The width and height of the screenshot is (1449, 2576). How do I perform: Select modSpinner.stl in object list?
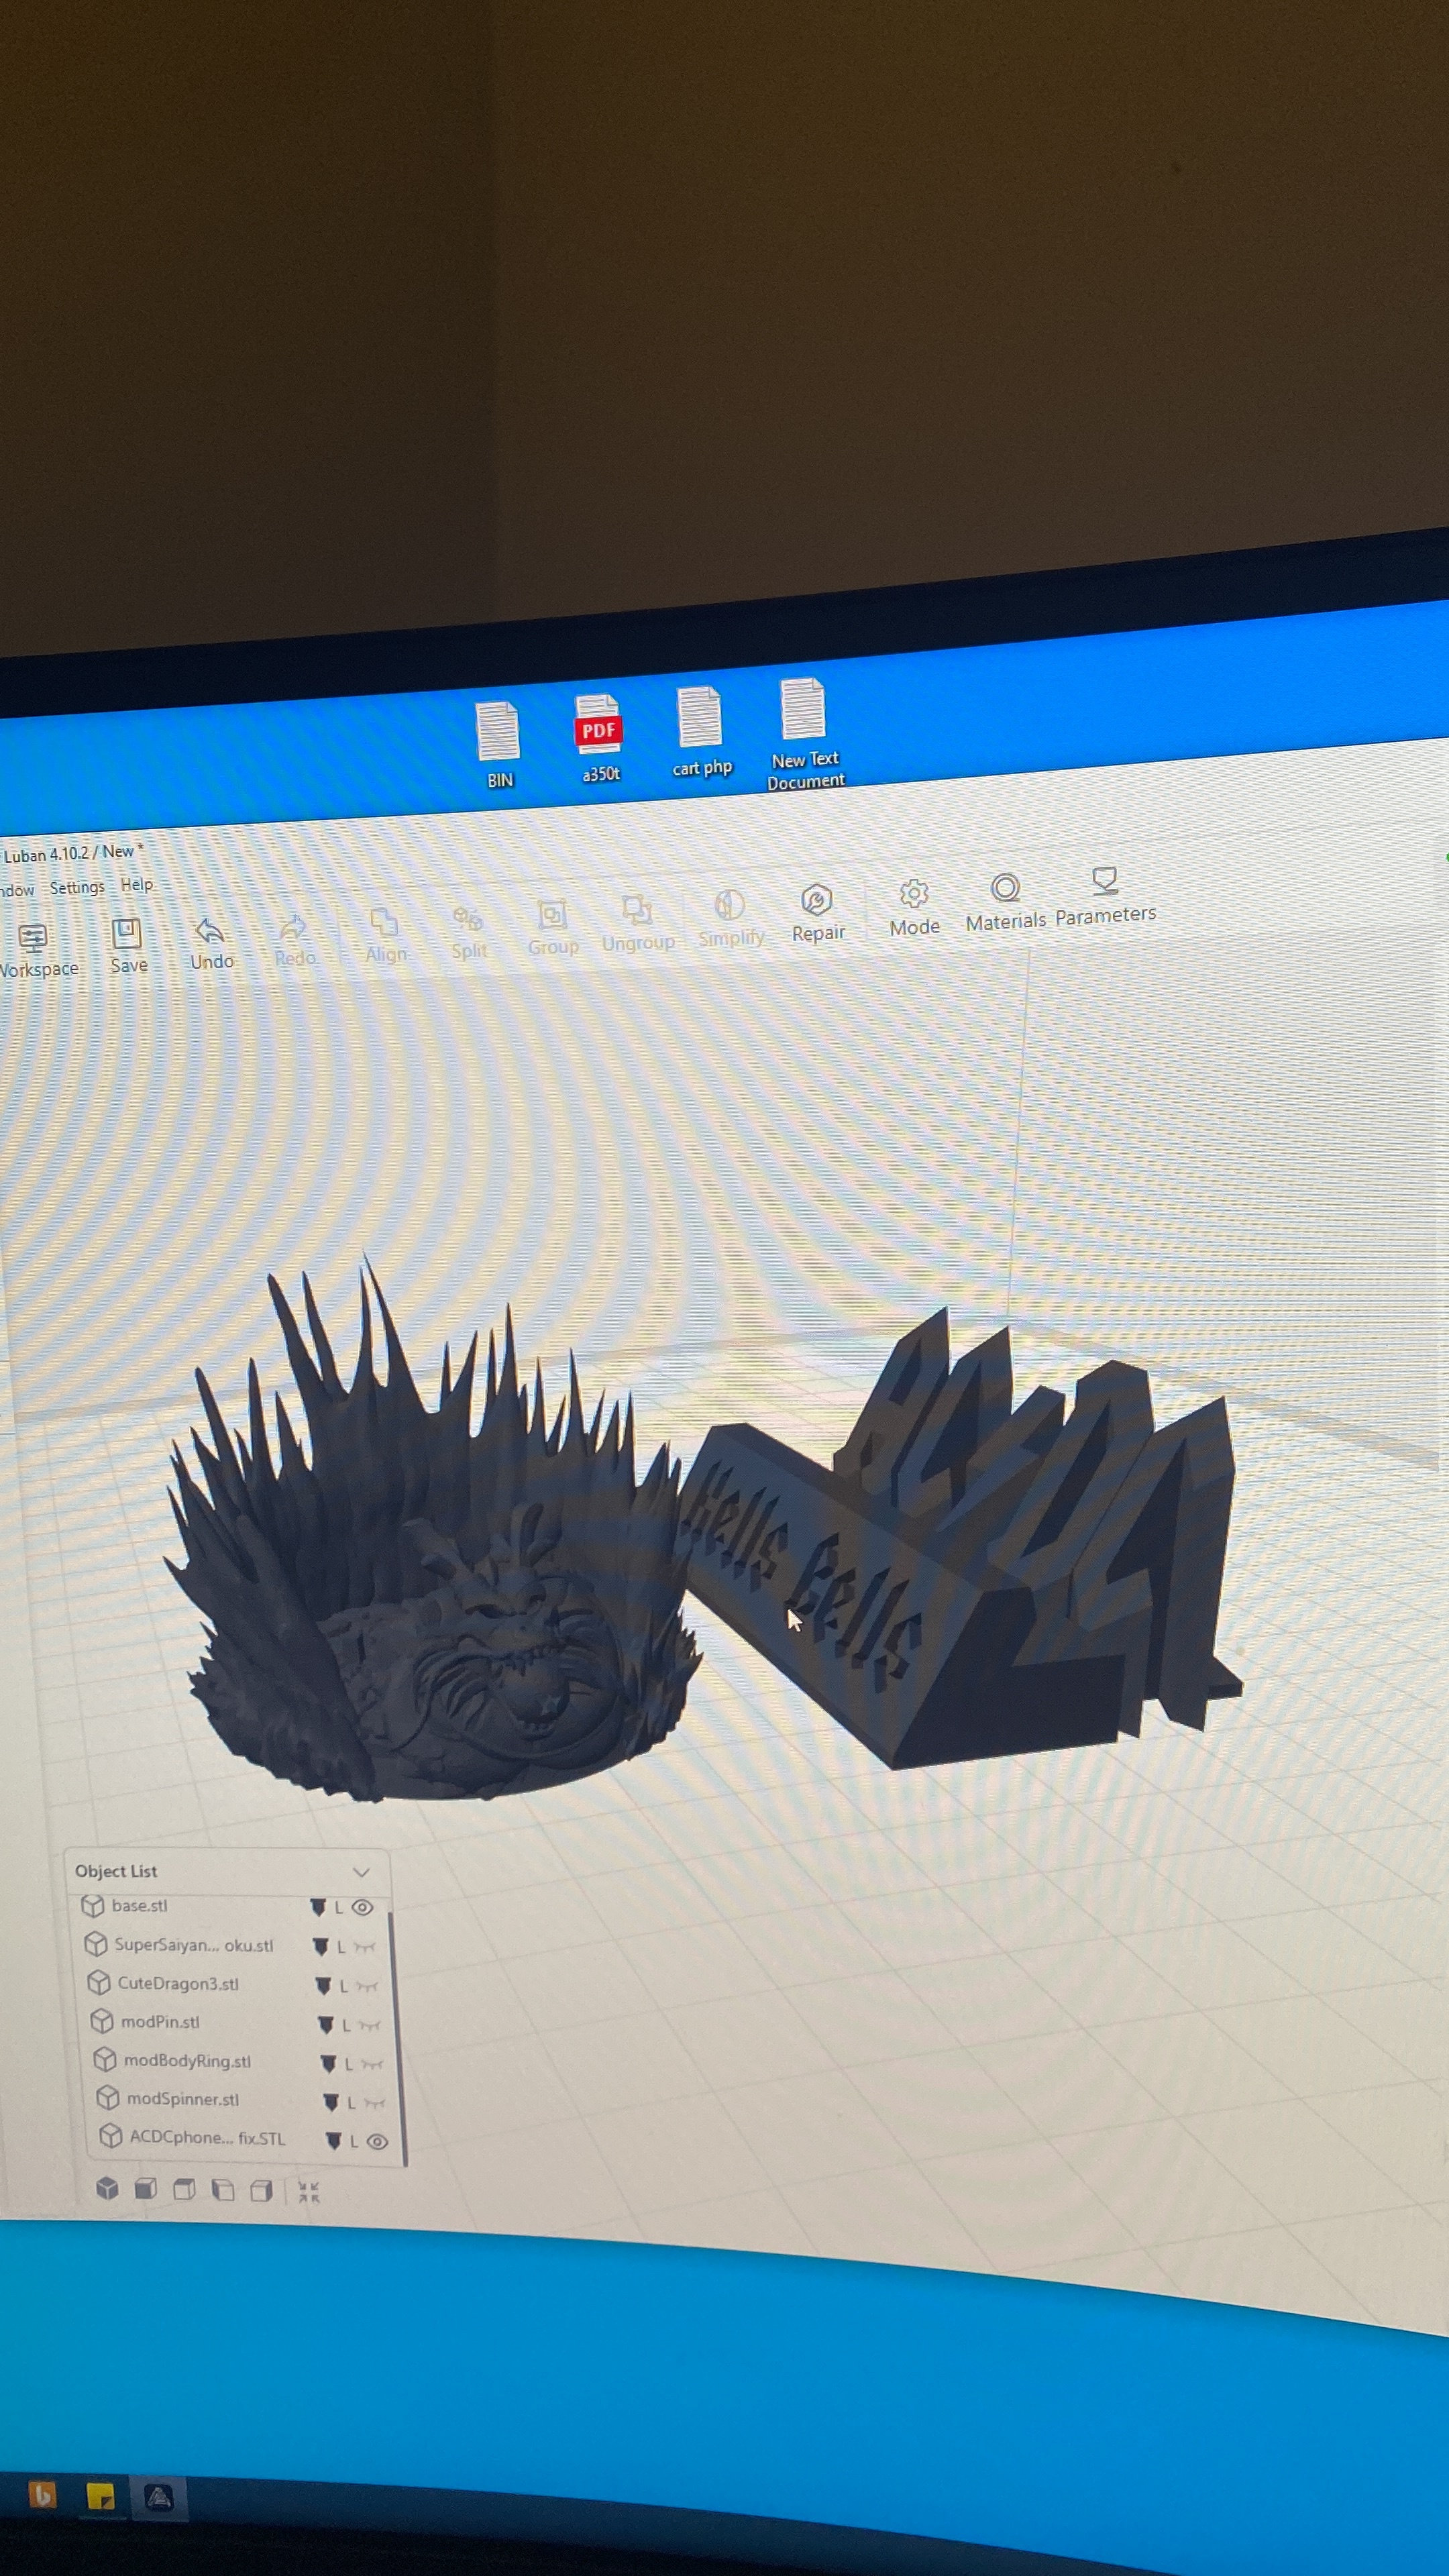[x=183, y=2099]
